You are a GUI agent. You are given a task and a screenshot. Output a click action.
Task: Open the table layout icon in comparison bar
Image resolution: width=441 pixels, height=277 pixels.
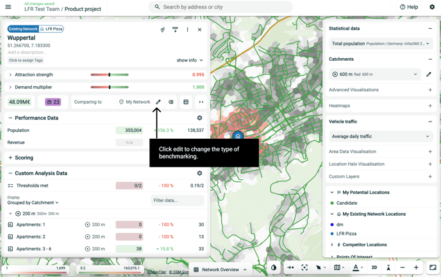[186, 102]
